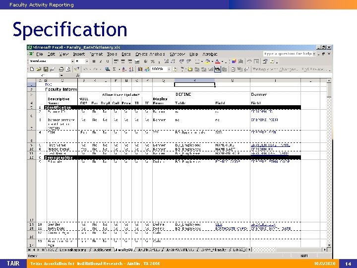357x268 pixels.
Task: Open a file using the Open folder icon
Action: (39, 69)
